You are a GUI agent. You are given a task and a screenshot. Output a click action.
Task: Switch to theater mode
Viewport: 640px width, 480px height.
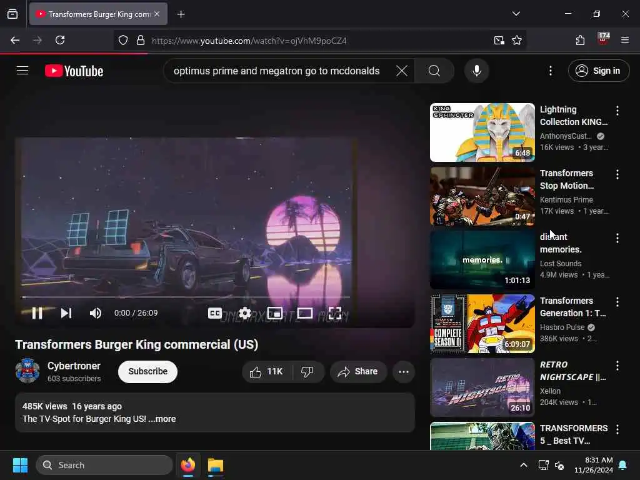(304, 313)
